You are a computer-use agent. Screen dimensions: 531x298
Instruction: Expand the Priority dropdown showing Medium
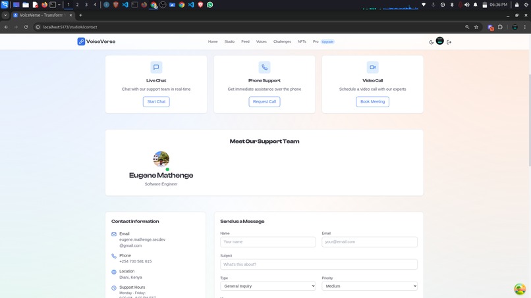pyautogui.click(x=370, y=286)
